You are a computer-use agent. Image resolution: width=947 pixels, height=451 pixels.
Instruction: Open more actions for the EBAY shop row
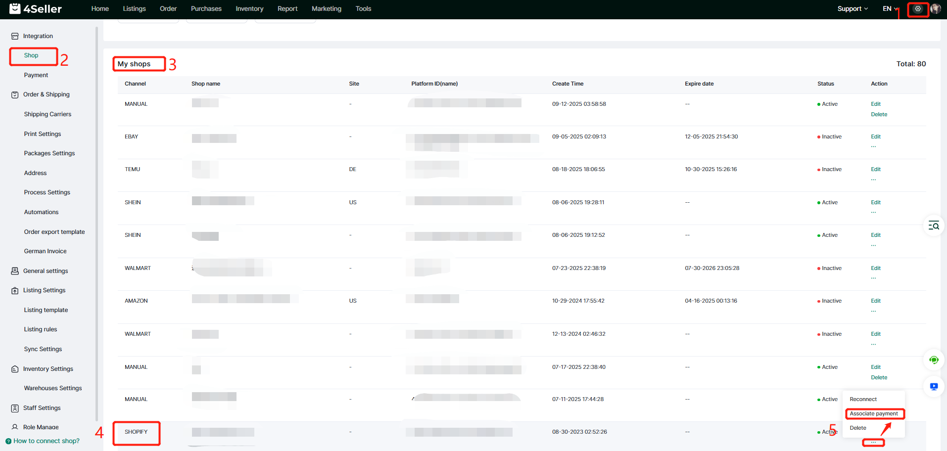click(x=873, y=147)
